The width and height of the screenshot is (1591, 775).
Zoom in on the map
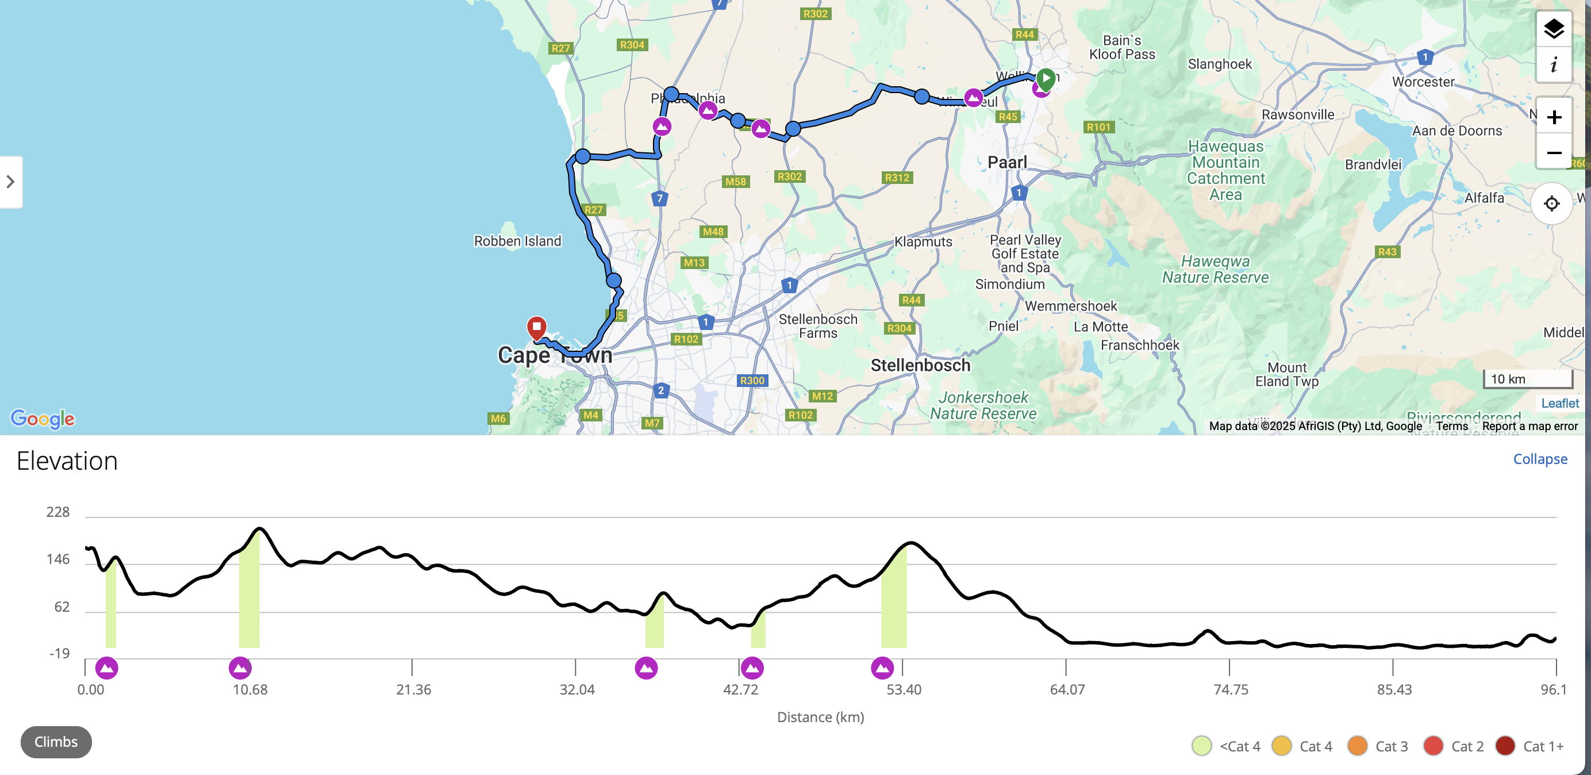tap(1552, 117)
